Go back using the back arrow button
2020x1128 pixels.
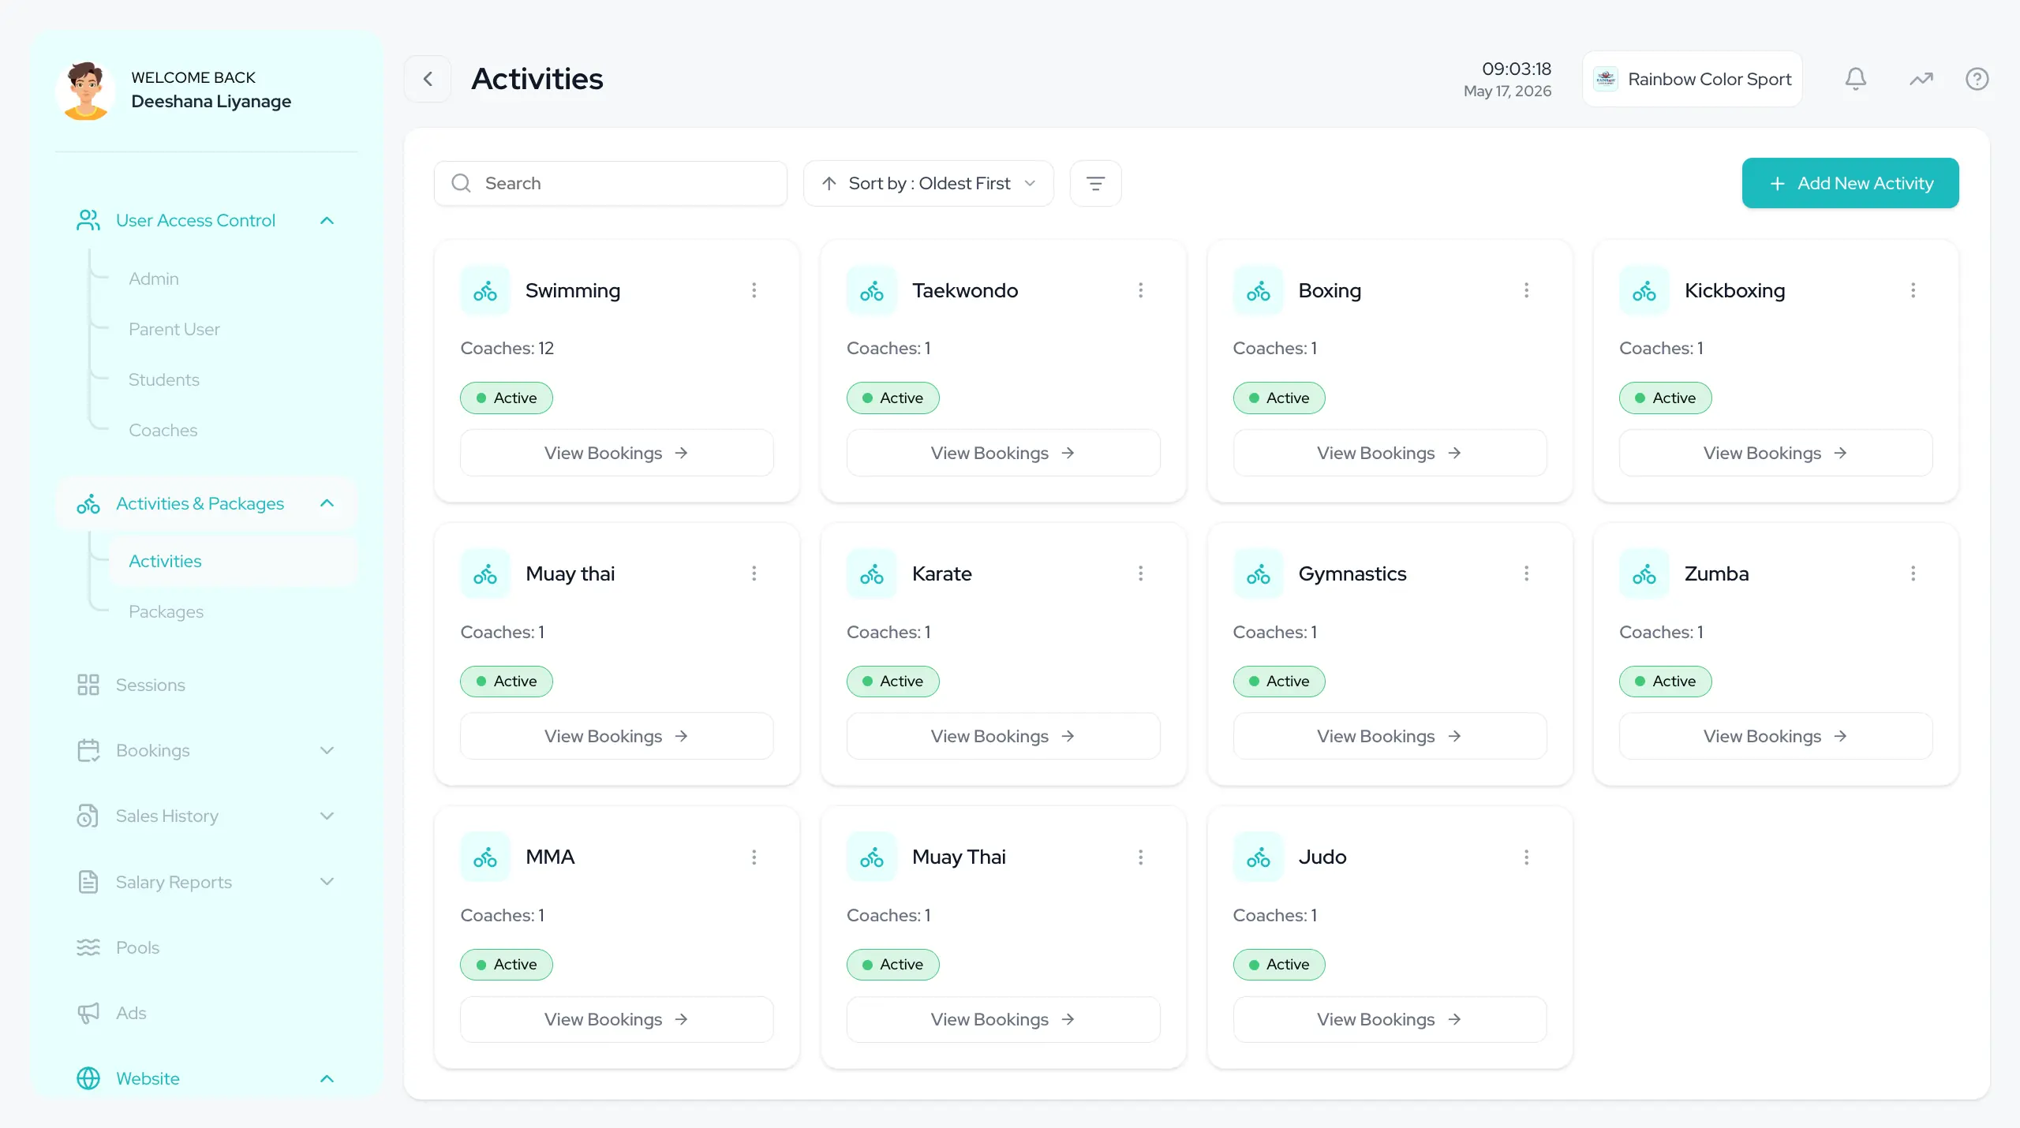tap(428, 79)
